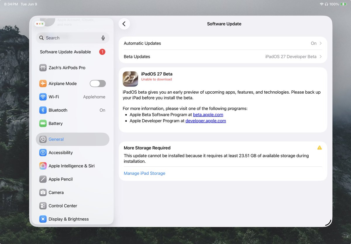Open the developer.apple.com link
This screenshot has height=244, width=351.
[x=206, y=121]
